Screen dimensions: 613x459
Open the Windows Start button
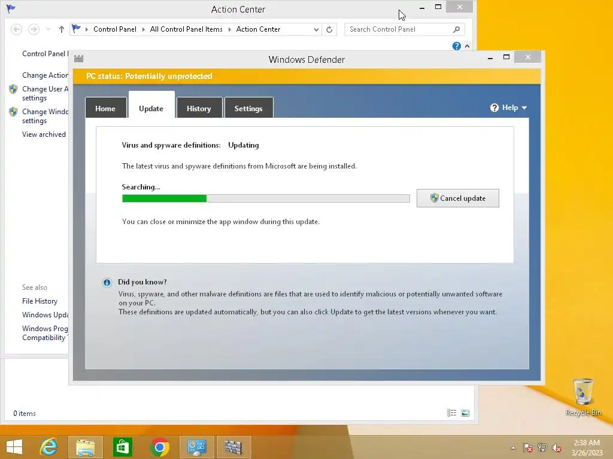[x=14, y=447]
